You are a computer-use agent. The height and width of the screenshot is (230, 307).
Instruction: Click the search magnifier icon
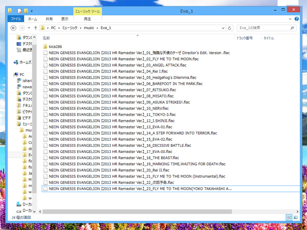click(293, 28)
